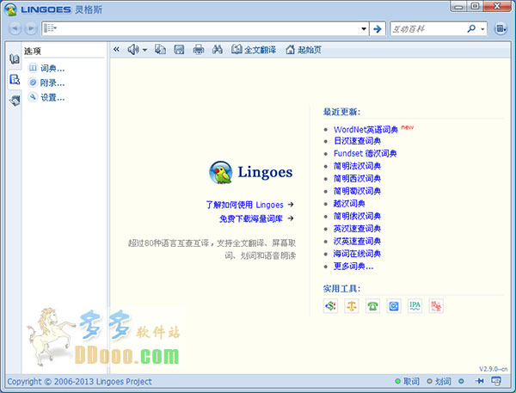Open the search history dropdown arrow
Image resolution: width=516 pixels, height=393 pixels.
(x=364, y=28)
